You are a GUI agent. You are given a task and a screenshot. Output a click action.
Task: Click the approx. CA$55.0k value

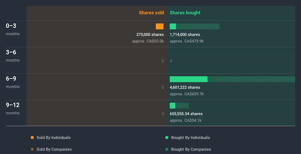coord(148,41)
